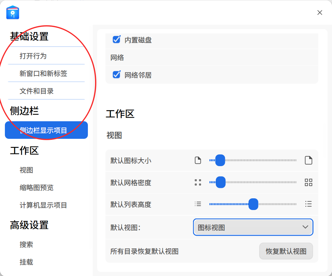Open the 挂载 advanced settings section
The width and height of the screenshot is (332, 276).
[26, 262]
